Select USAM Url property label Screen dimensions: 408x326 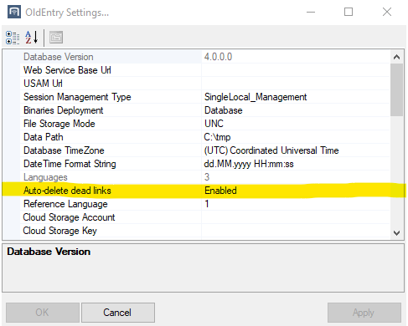43,84
